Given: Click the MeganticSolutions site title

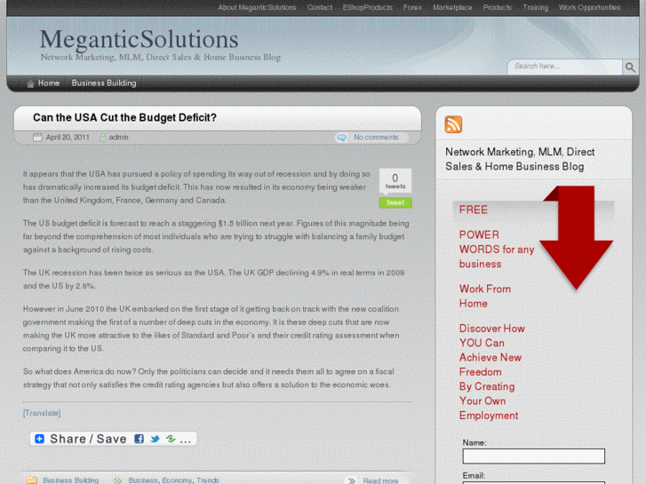Looking at the screenshot, I should coord(139,40).
